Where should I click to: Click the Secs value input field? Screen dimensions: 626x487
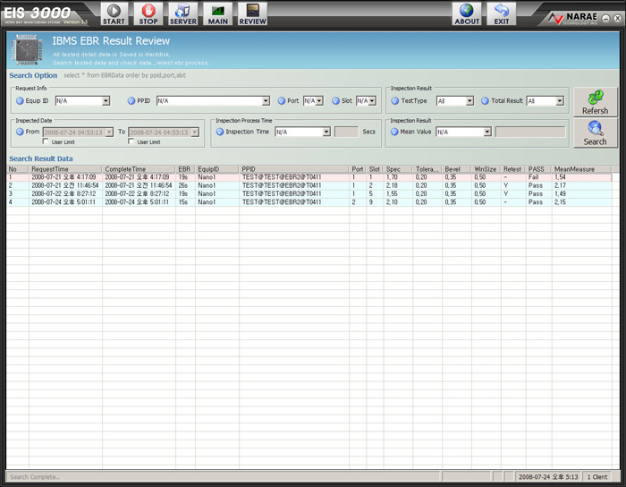(x=346, y=132)
